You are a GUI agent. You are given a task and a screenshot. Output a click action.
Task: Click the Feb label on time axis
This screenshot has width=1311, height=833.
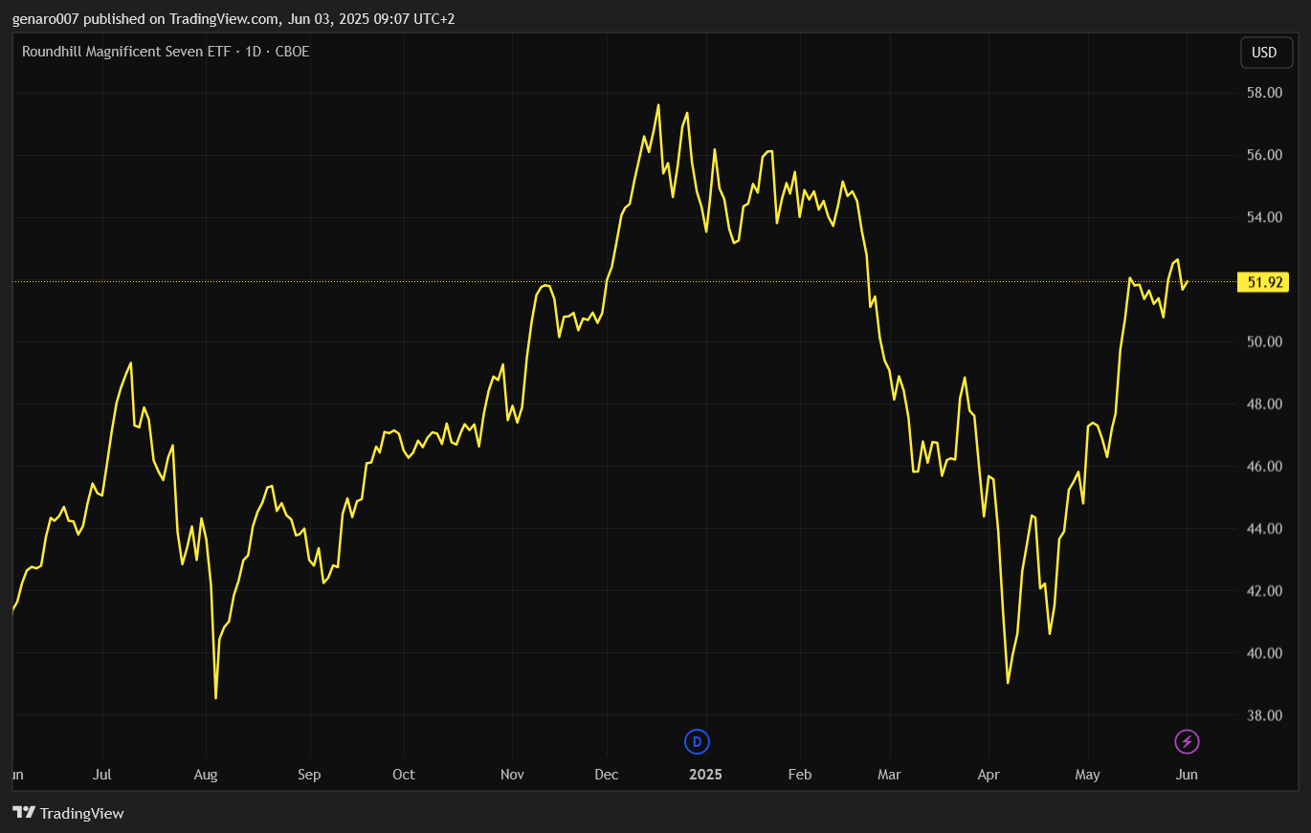pos(800,775)
